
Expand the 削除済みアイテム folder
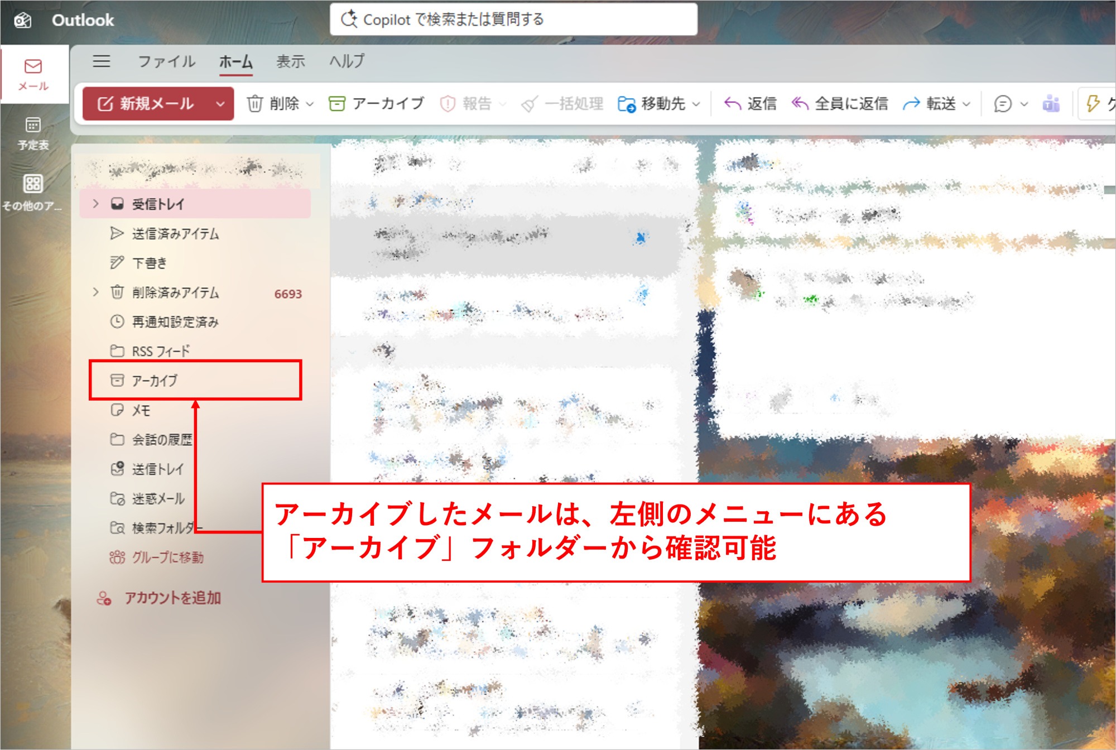tap(95, 292)
